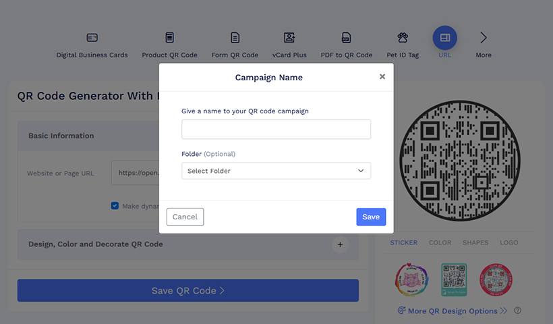Click the help question mark icon
Image resolution: width=553 pixels, height=324 pixels.
517,310
